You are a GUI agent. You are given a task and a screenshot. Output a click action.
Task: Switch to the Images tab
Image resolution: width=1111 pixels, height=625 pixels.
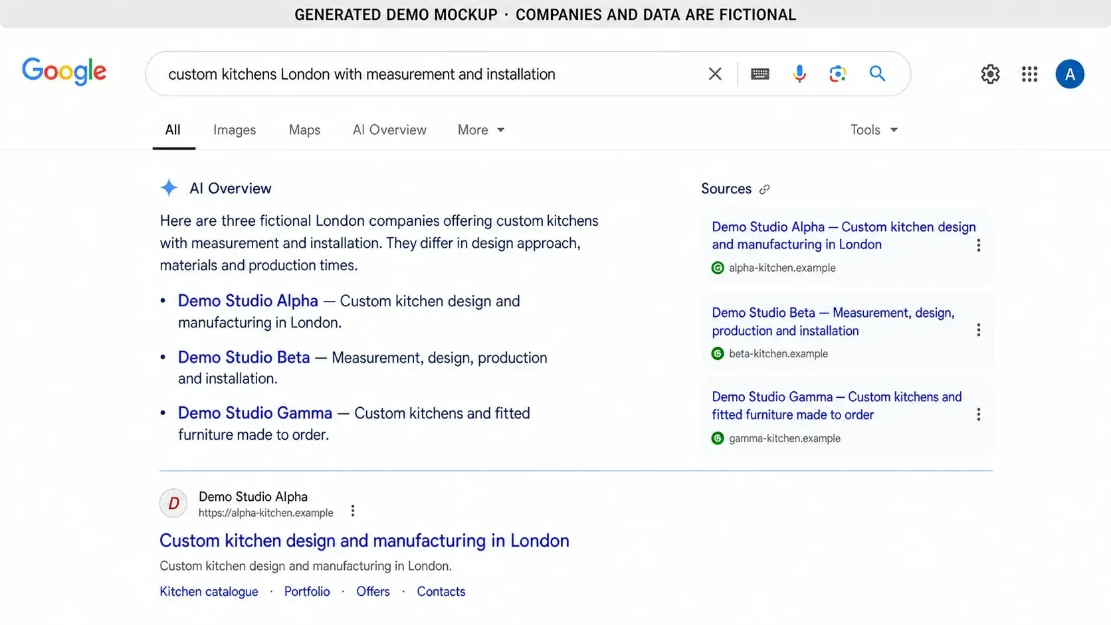pyautogui.click(x=235, y=130)
